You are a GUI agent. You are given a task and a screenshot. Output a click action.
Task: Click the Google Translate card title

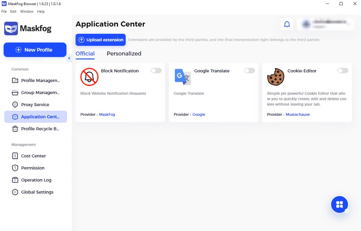point(212,71)
